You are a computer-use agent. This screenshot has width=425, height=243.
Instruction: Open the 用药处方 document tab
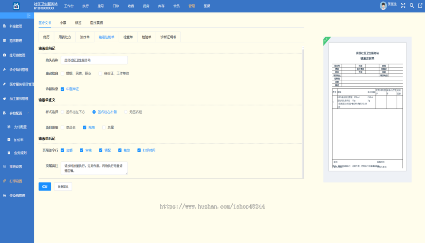pyautogui.click(x=65, y=37)
